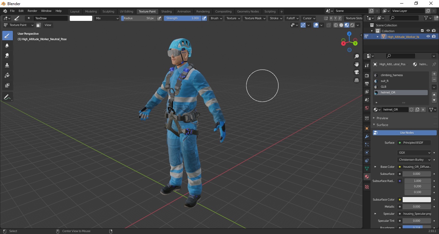Remove the selected material slot

tap(434, 79)
